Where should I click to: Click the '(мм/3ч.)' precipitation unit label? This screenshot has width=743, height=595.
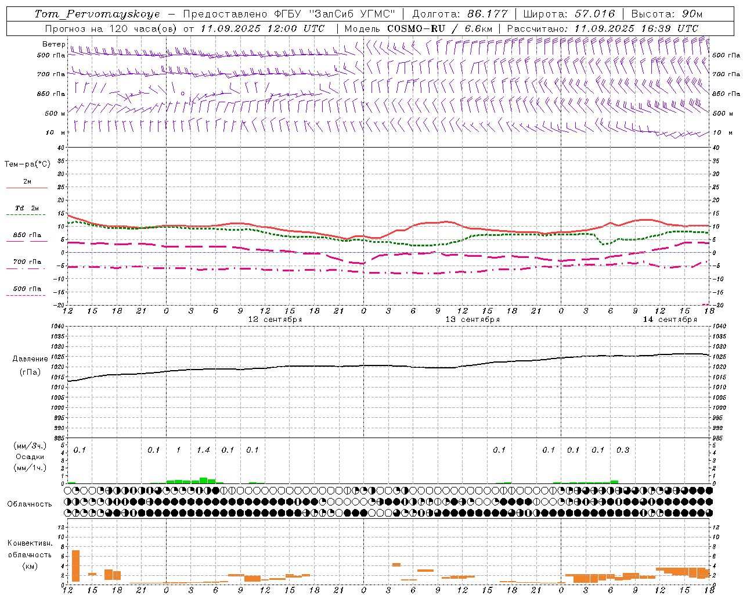[30, 446]
